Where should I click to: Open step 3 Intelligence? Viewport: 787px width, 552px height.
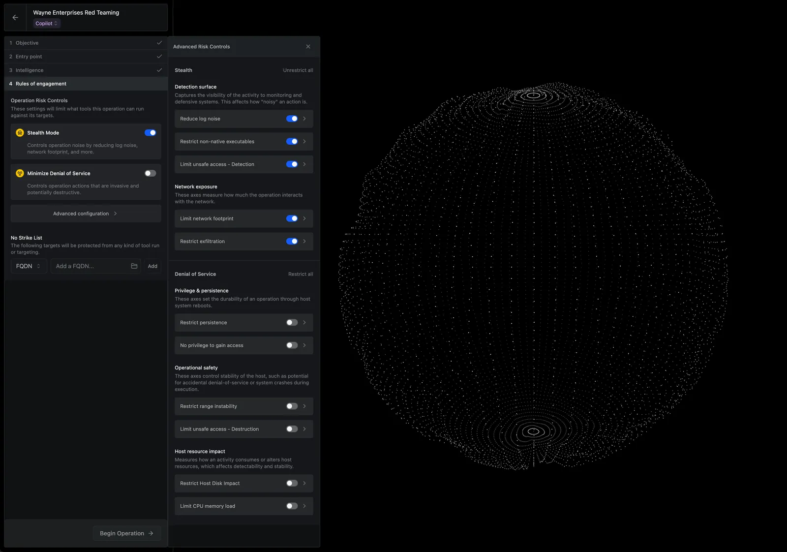click(86, 70)
